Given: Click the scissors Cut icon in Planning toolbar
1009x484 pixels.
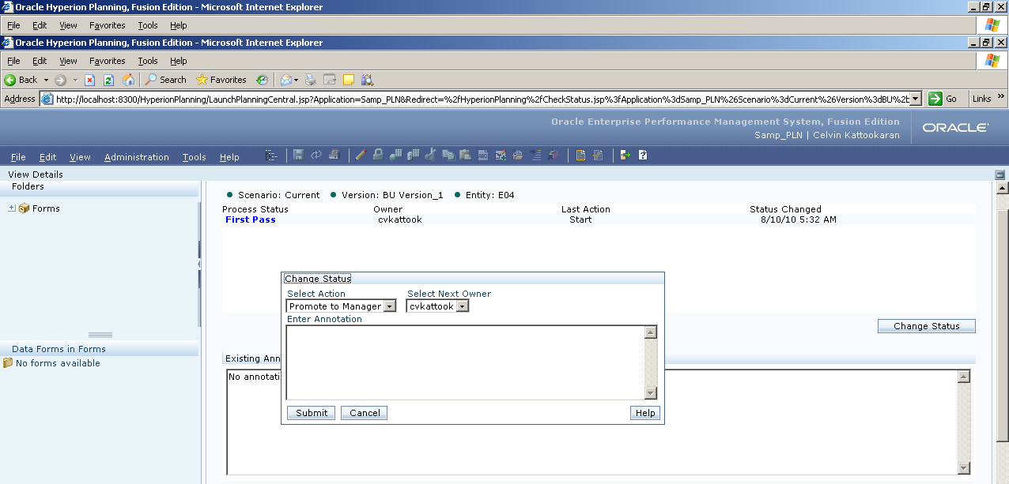Looking at the screenshot, I should (430, 156).
